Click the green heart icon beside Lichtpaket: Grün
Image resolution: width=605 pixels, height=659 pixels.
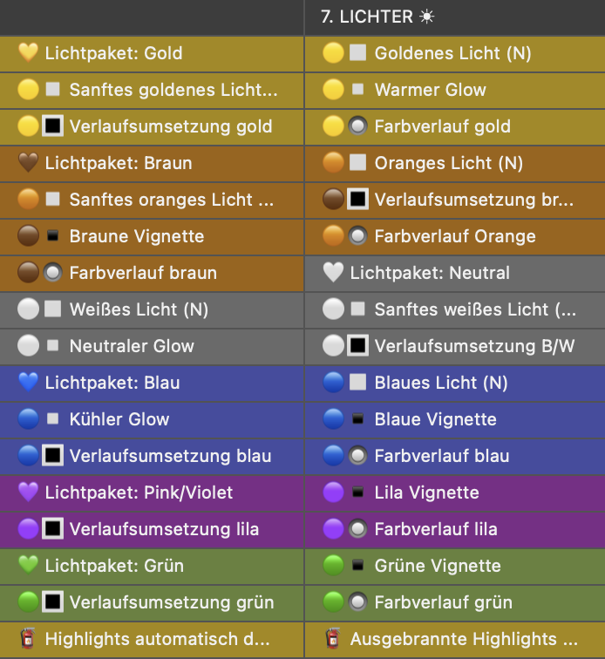(28, 565)
